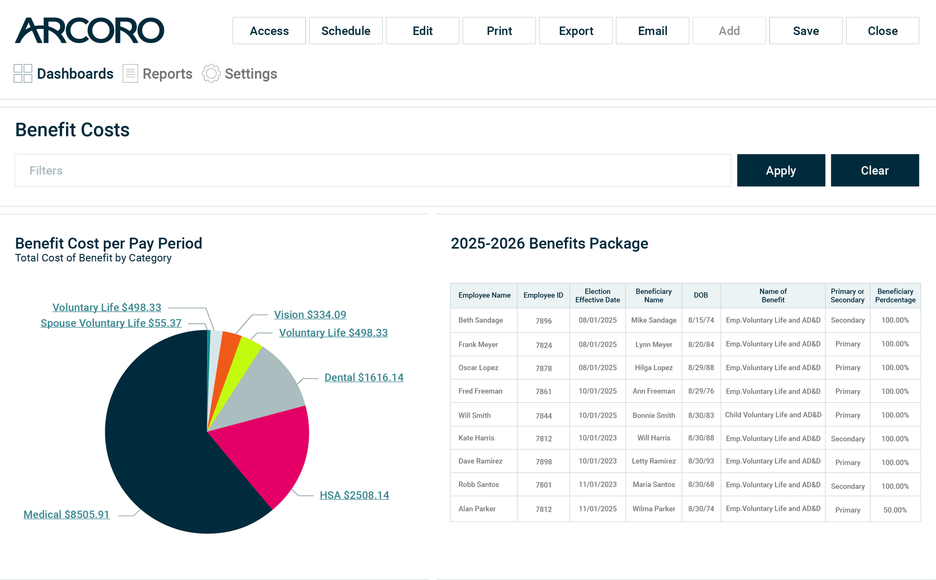
Task: Select the Email toolbar button
Action: point(652,31)
